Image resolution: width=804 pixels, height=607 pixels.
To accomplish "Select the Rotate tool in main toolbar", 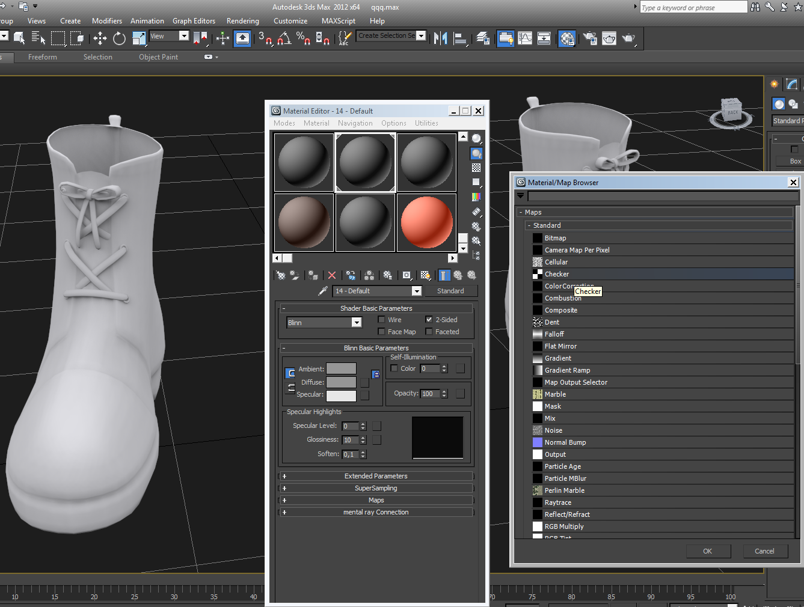I will (119, 38).
